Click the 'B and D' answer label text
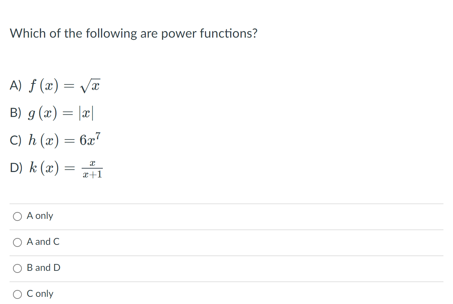 point(43,268)
